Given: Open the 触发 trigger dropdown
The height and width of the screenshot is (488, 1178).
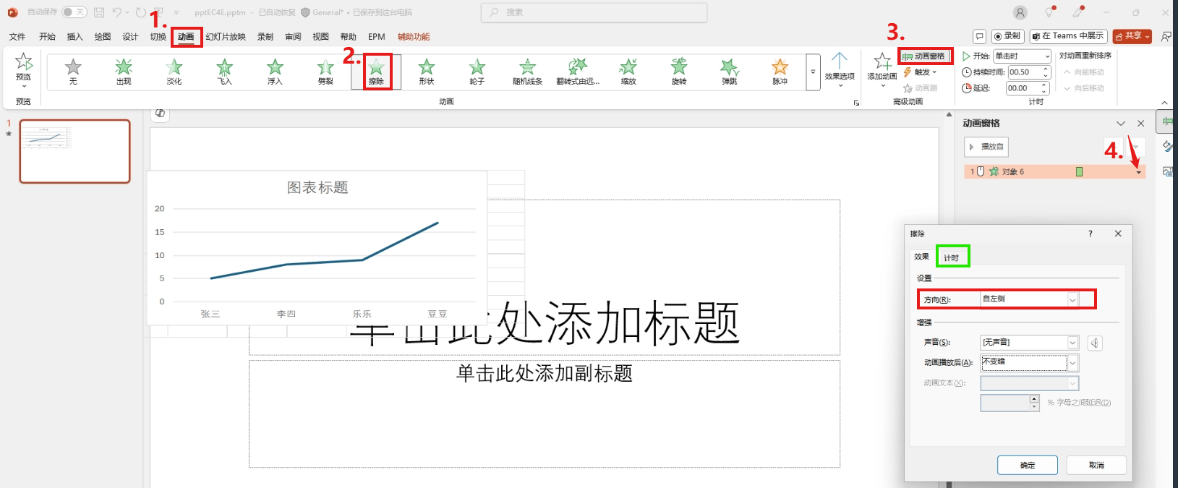Looking at the screenshot, I should (x=920, y=72).
